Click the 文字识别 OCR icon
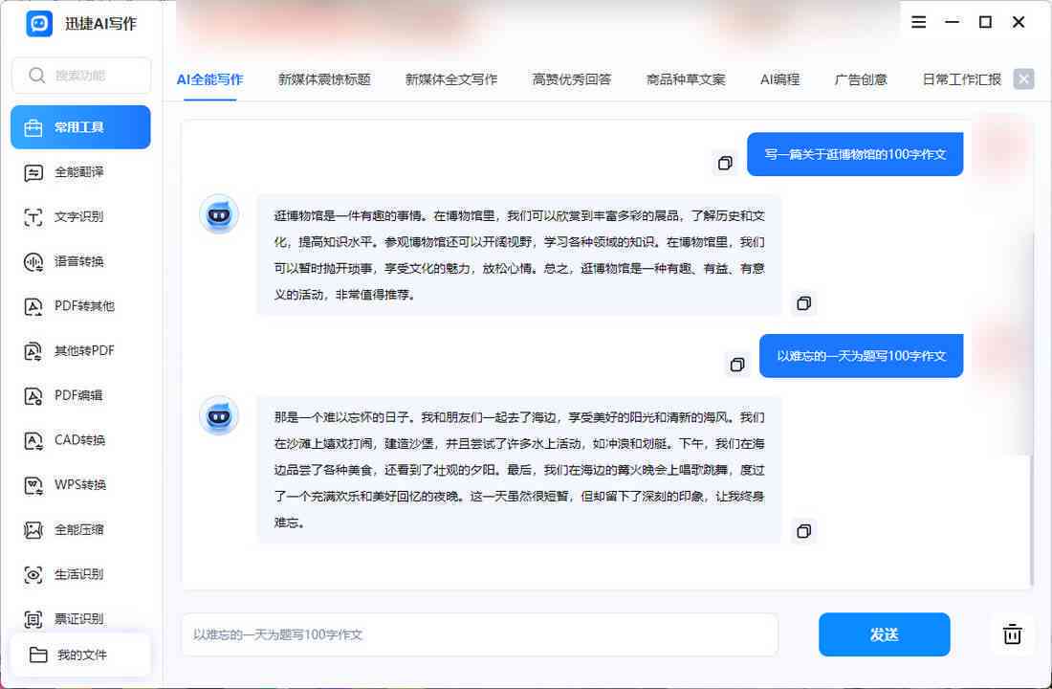1052x689 pixels. coord(33,217)
